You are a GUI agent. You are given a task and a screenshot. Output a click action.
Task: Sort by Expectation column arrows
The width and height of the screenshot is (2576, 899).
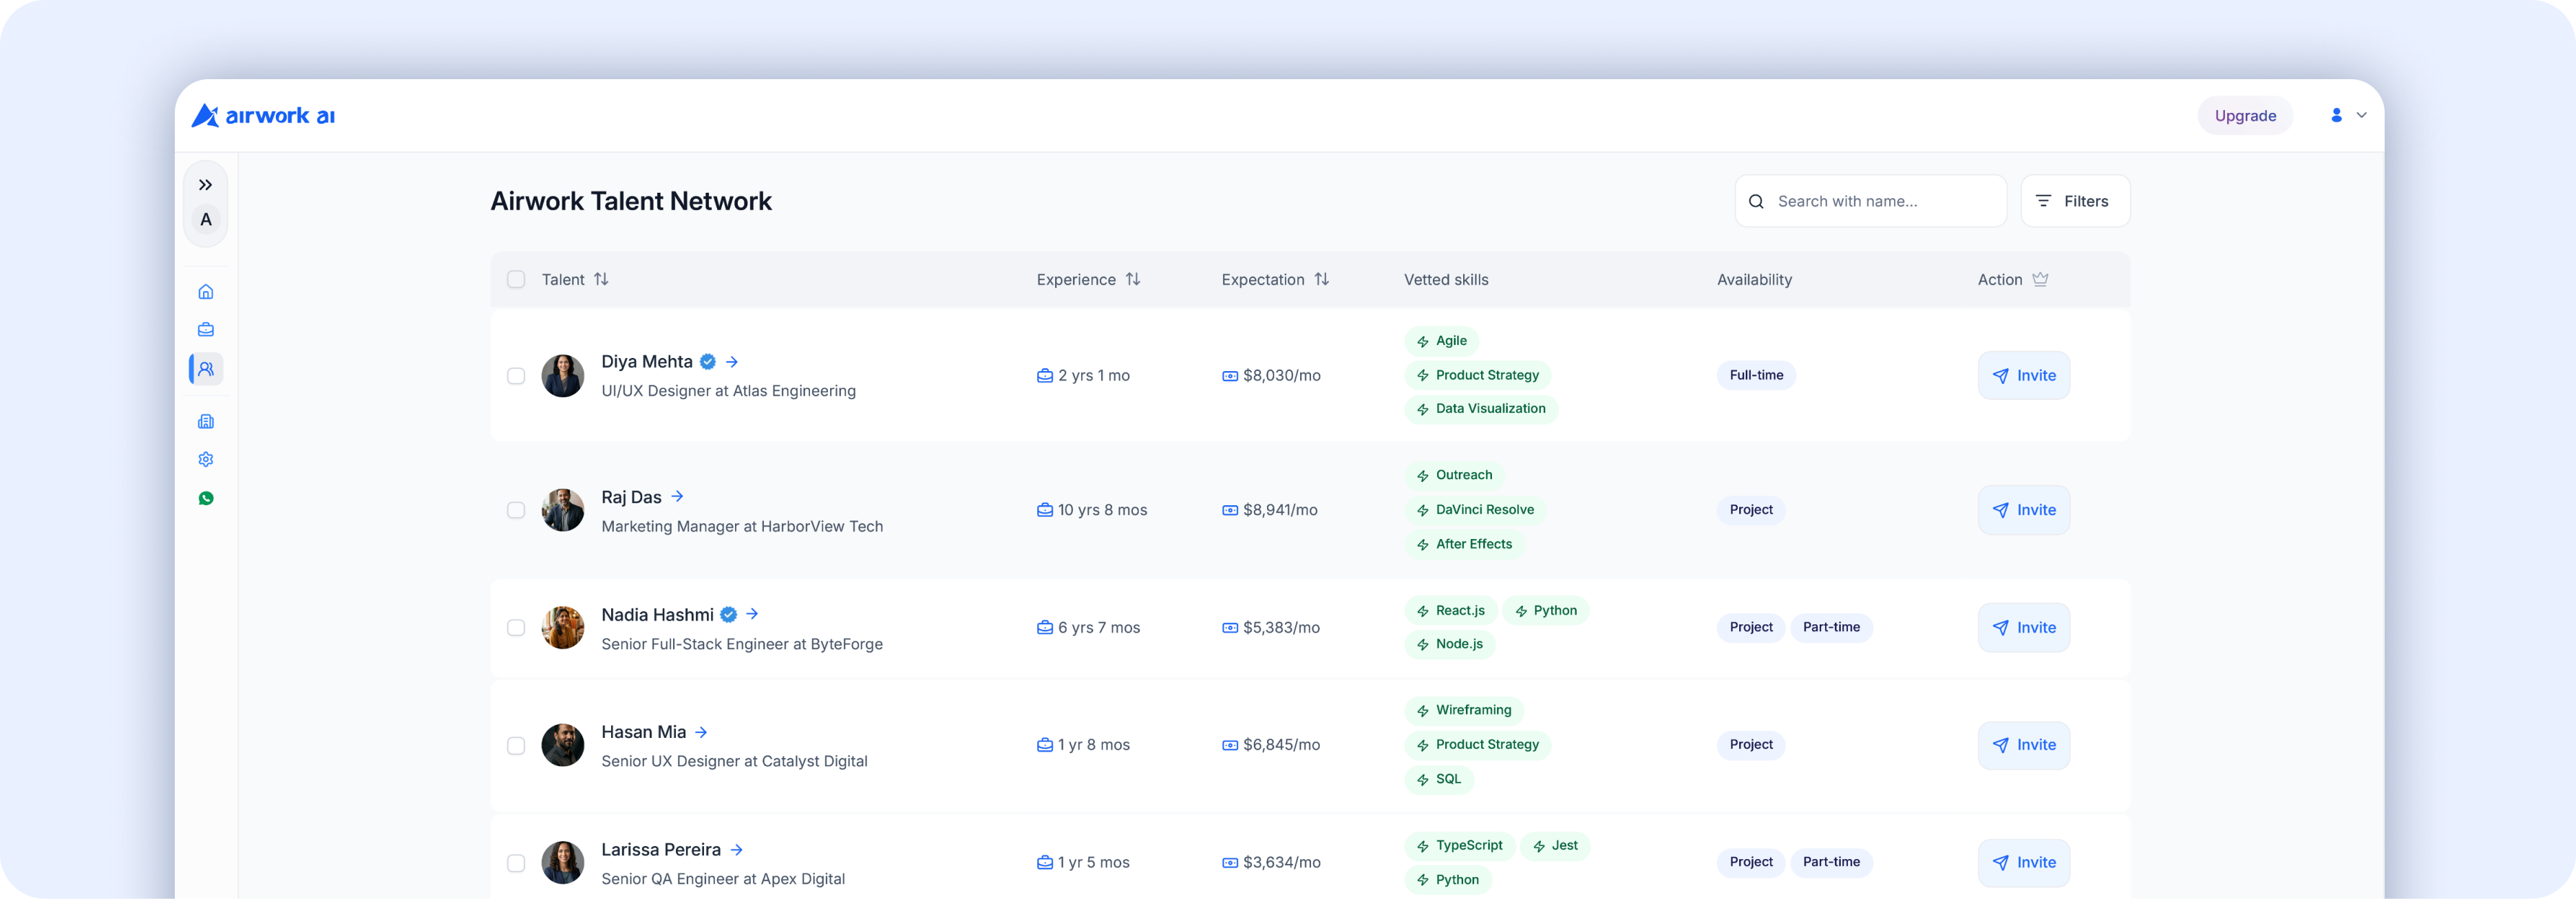tap(1322, 280)
